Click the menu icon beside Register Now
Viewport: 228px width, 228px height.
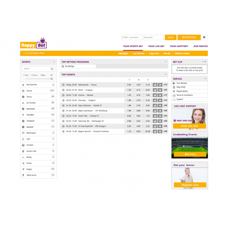[204, 37]
